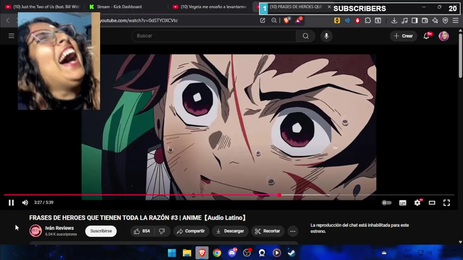
Task: Open Brave Rewards triangle icon
Action: click(x=298, y=21)
